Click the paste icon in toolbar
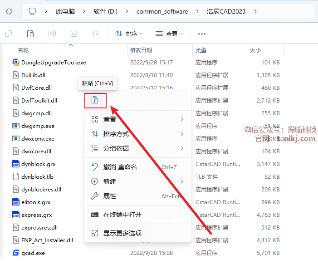 (x=30, y=34)
